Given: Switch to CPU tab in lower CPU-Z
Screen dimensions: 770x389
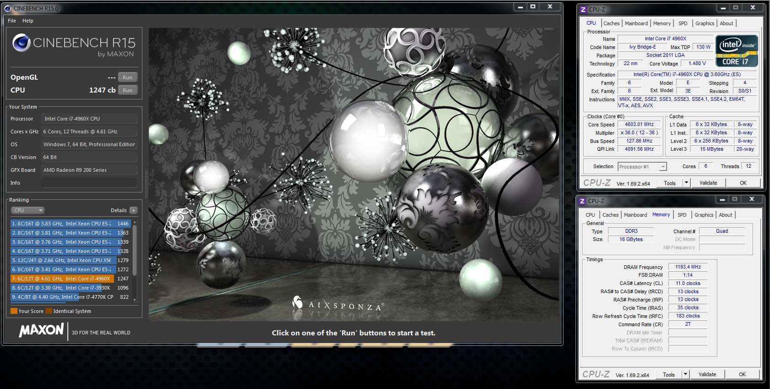Looking at the screenshot, I should click(591, 215).
